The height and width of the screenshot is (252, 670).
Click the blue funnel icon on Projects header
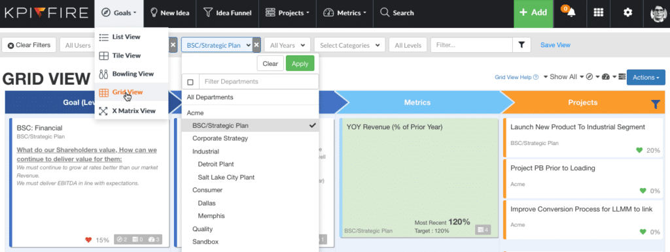[x=655, y=104]
